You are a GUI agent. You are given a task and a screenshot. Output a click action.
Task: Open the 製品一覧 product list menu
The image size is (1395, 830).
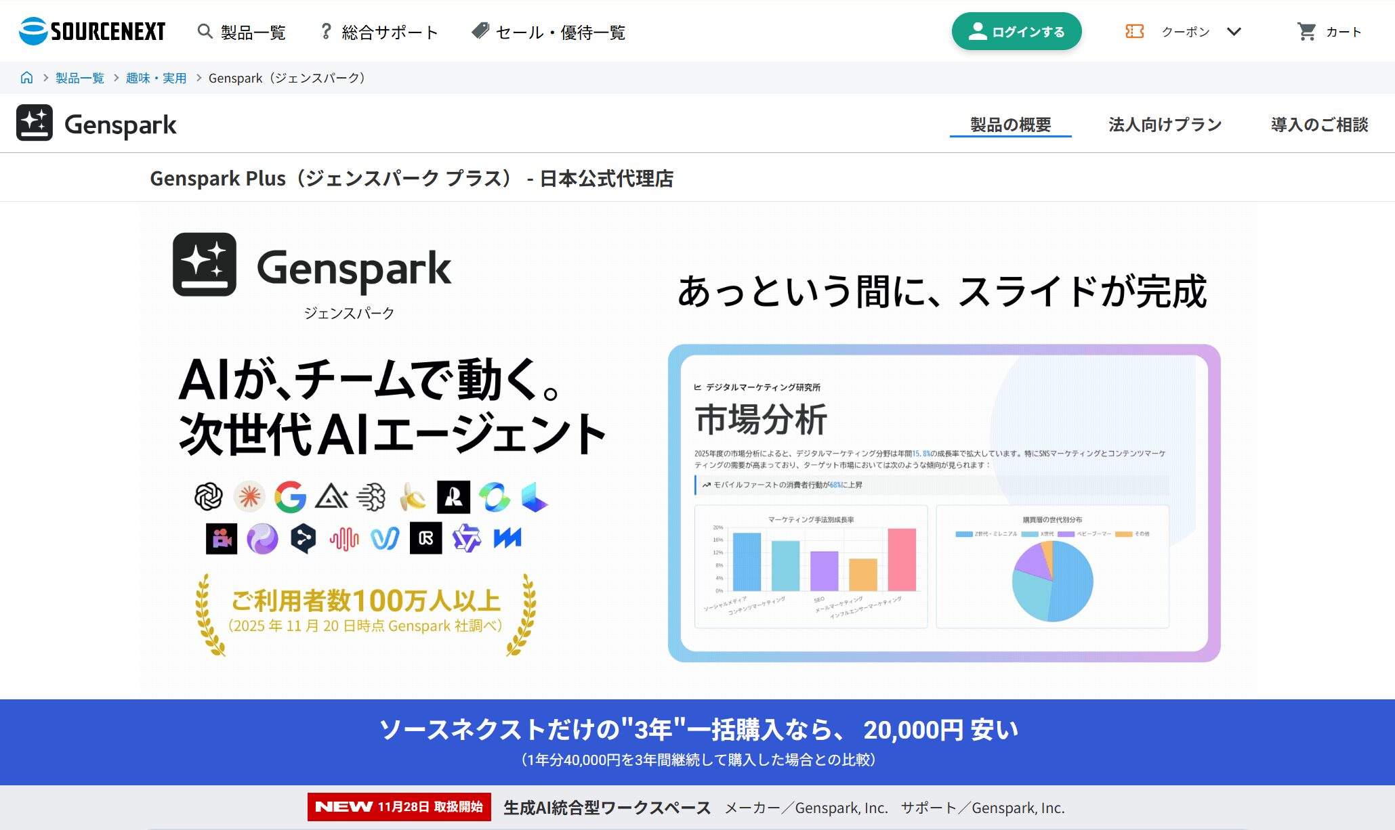(x=253, y=32)
